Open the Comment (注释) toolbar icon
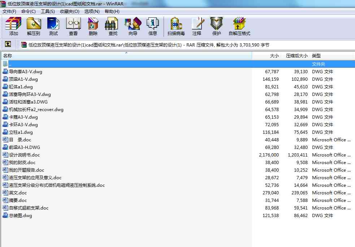The width and height of the screenshot is (355, 247). 197,26
